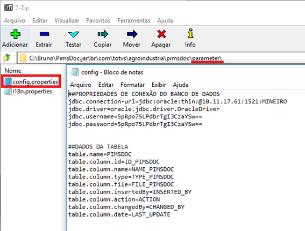Click the i18n.properties file icon

point(8,91)
